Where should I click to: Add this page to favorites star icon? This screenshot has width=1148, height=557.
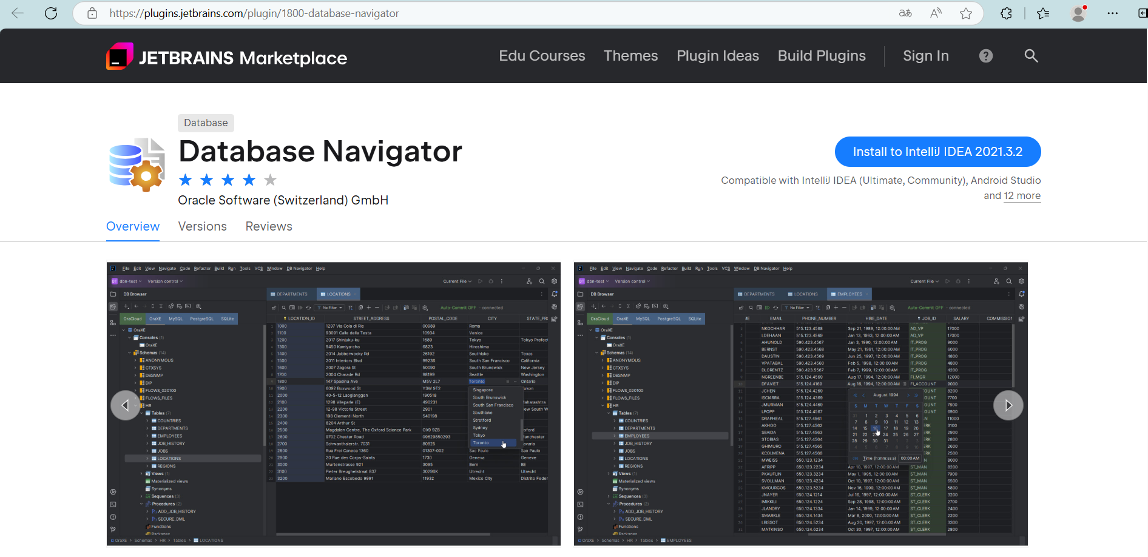[966, 13]
